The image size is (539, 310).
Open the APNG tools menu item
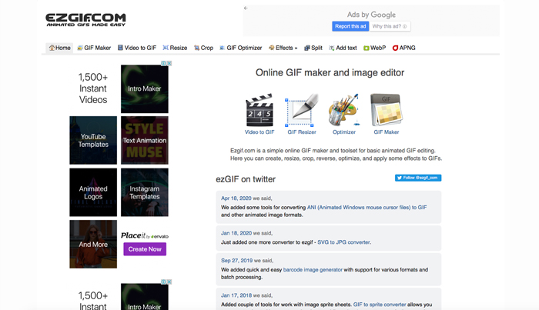pyautogui.click(x=404, y=48)
